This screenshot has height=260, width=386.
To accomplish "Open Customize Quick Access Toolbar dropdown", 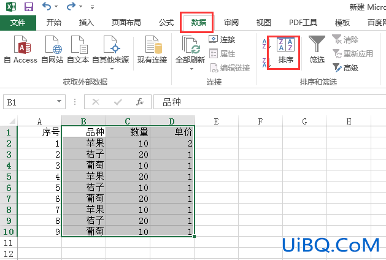I will point(92,7).
